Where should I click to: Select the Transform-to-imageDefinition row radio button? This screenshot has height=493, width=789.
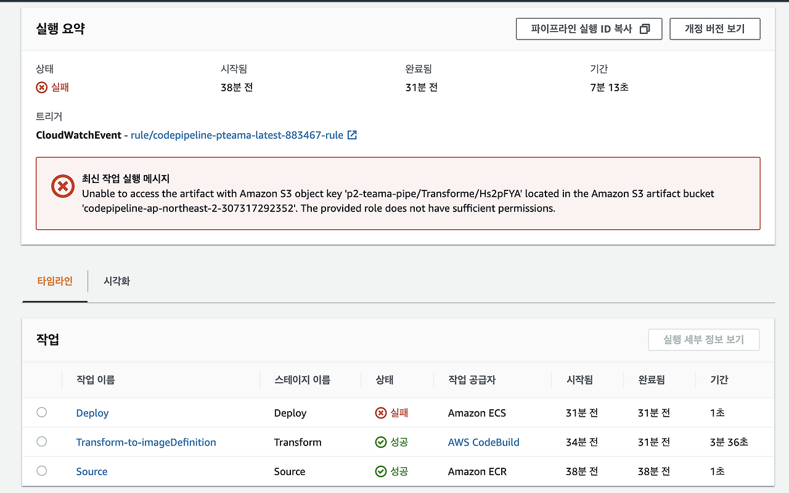point(41,441)
